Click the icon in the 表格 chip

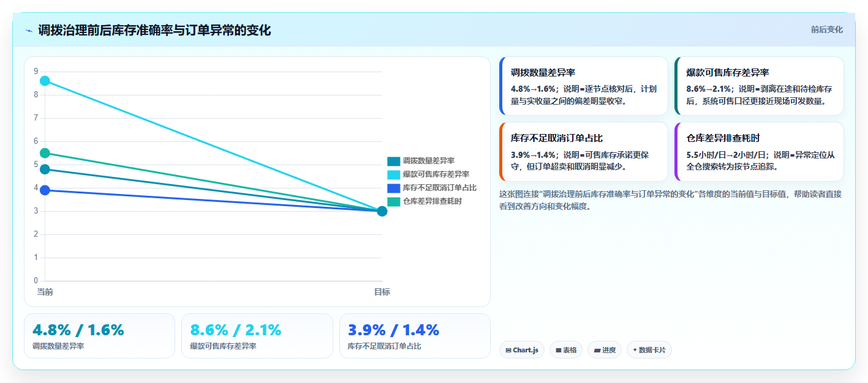[x=559, y=351]
